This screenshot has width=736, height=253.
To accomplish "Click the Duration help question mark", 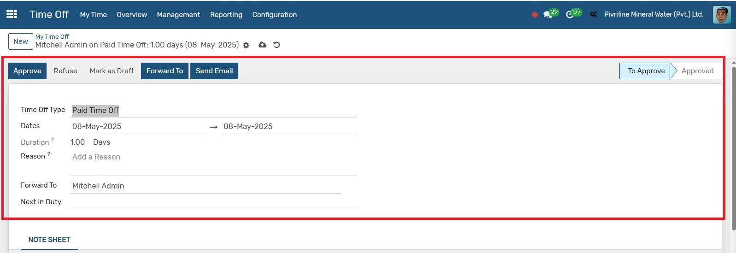I will [x=53, y=140].
